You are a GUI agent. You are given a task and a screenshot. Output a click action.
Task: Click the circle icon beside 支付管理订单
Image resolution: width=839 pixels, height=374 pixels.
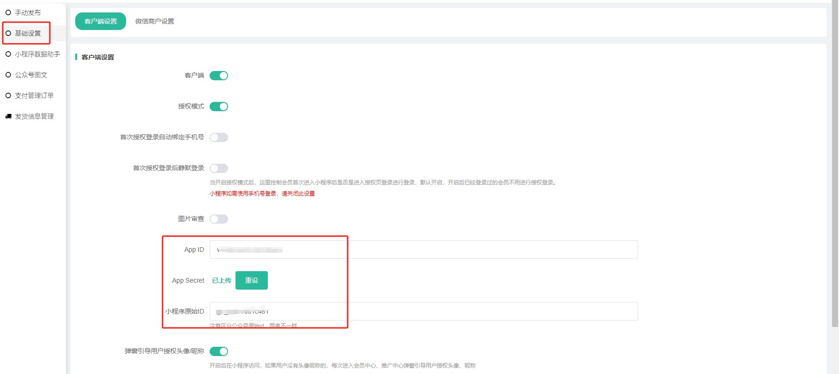tap(8, 95)
